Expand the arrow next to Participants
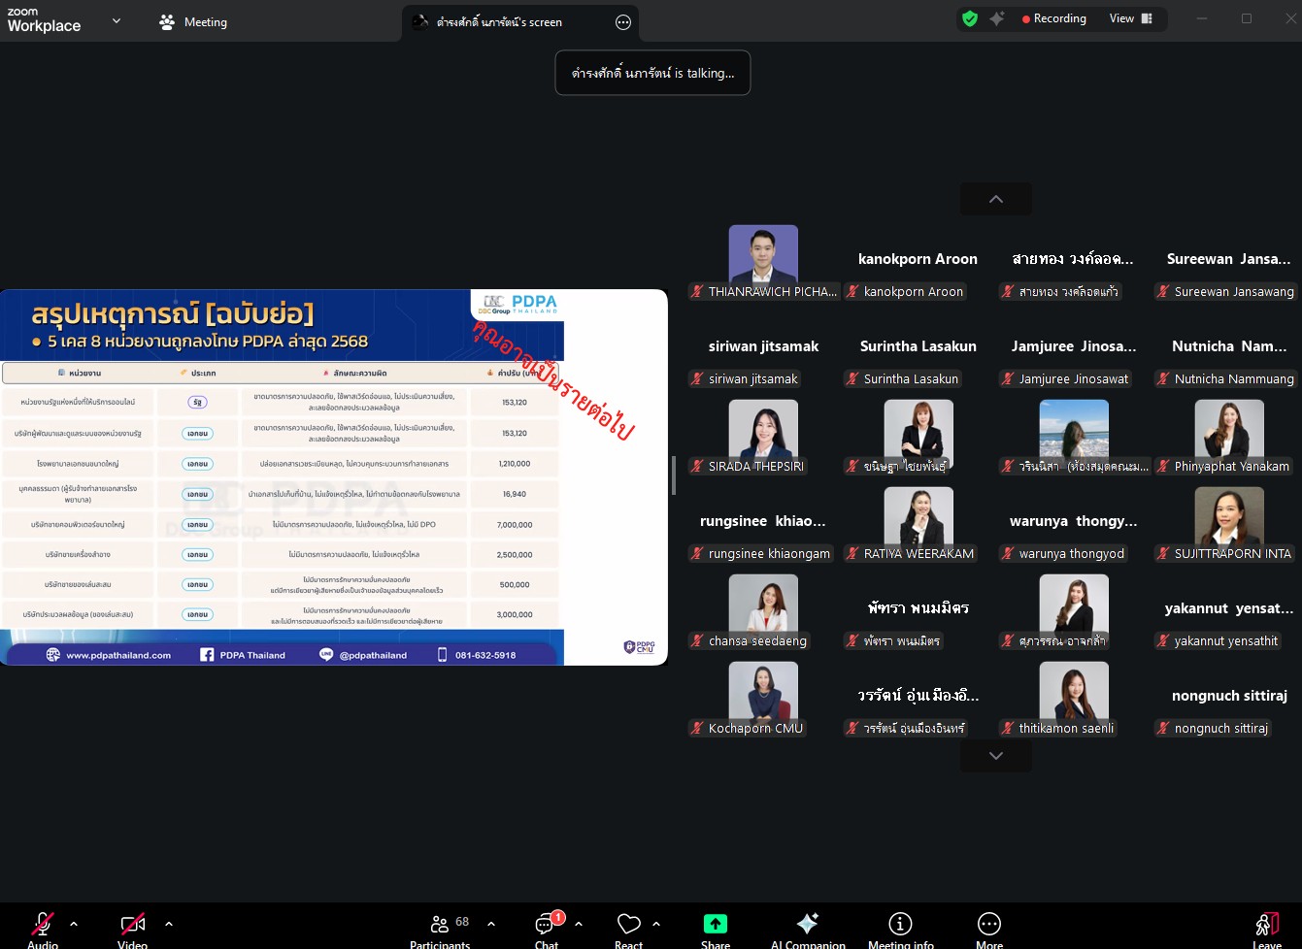Image resolution: width=1302 pixels, height=949 pixels. [491, 924]
